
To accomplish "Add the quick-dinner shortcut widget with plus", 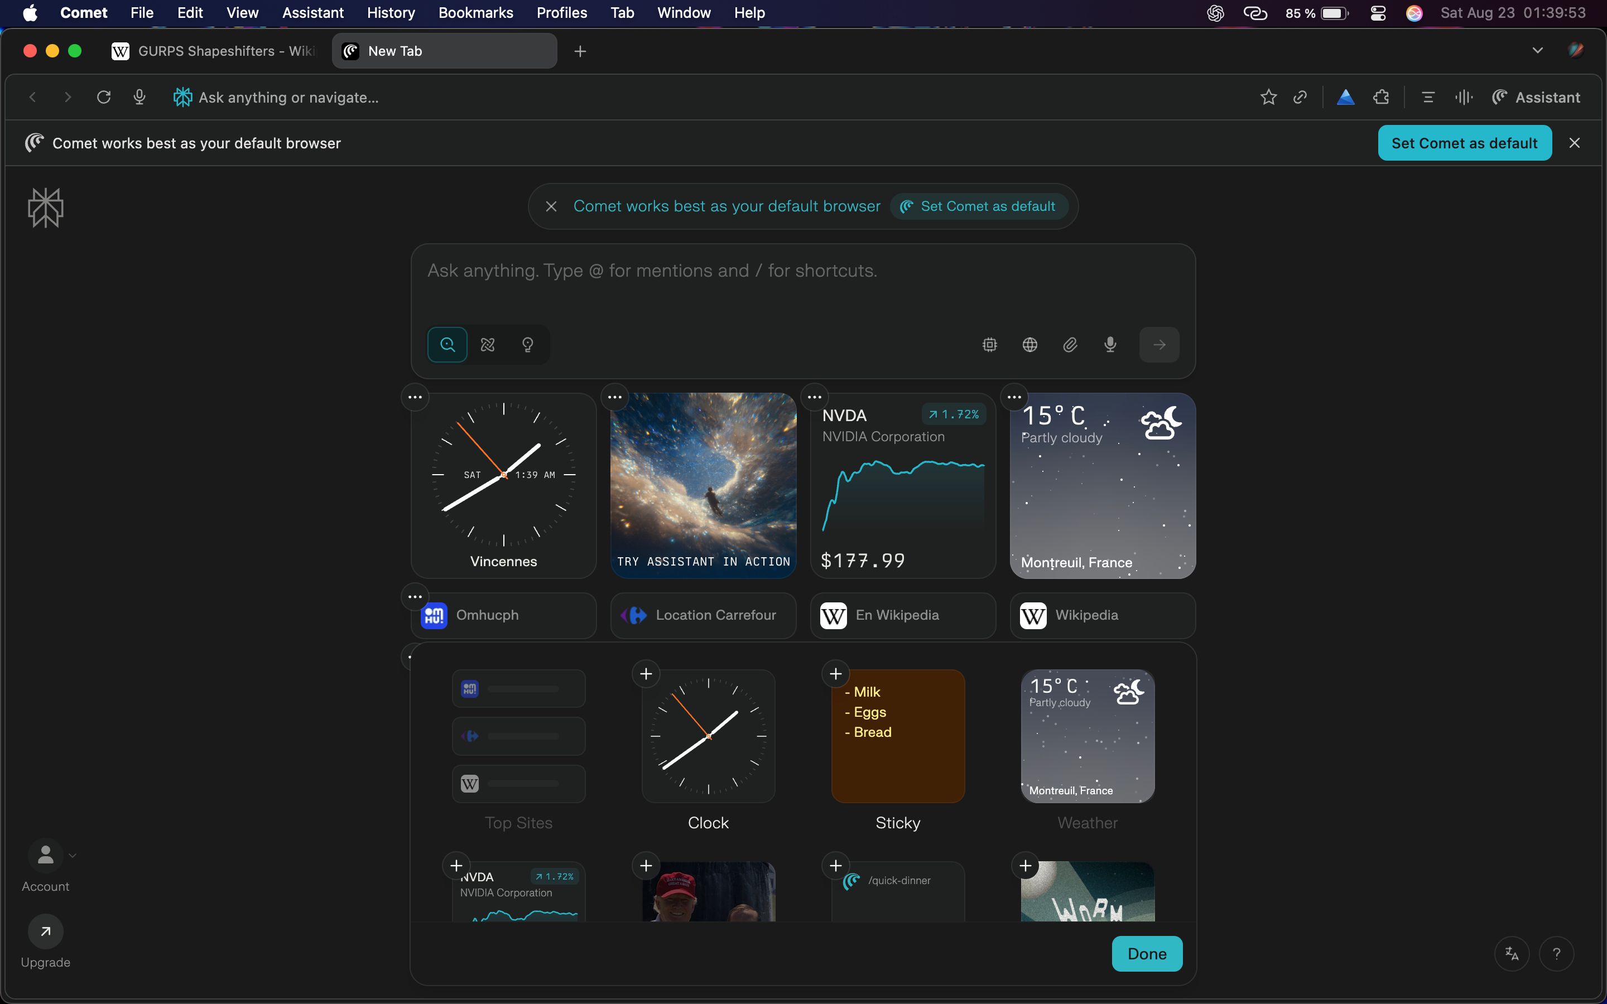I will (x=836, y=866).
